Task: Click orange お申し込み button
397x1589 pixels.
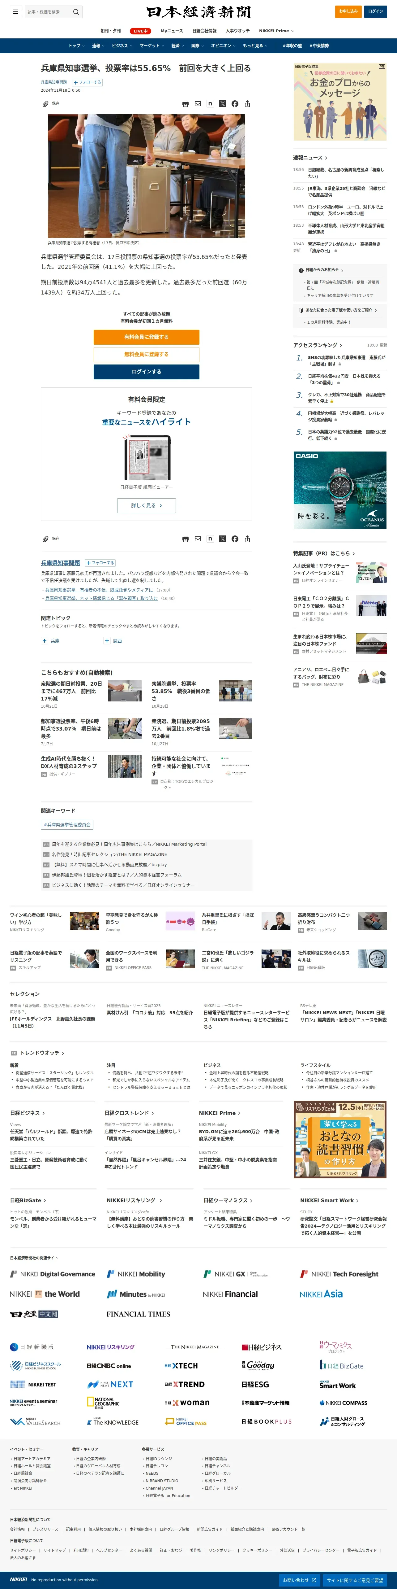Action: point(348,11)
